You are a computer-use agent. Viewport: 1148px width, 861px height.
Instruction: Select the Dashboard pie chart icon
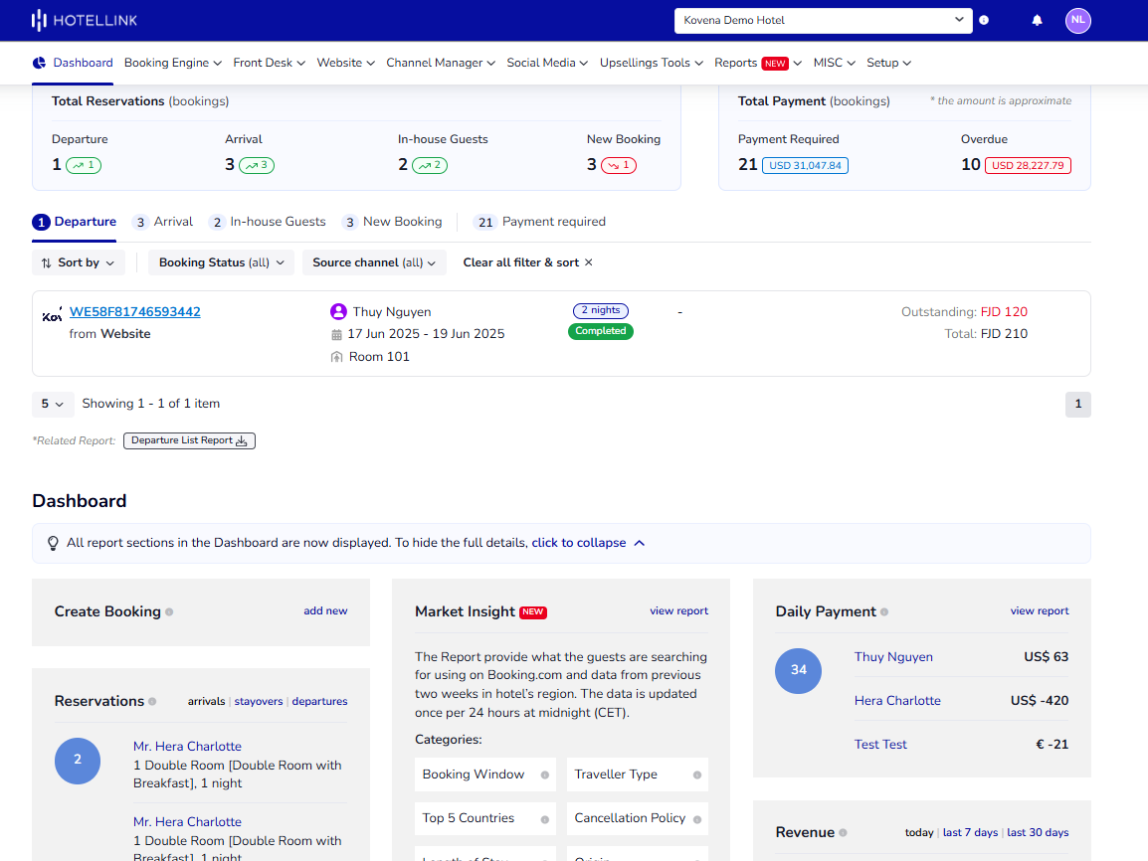(x=40, y=62)
